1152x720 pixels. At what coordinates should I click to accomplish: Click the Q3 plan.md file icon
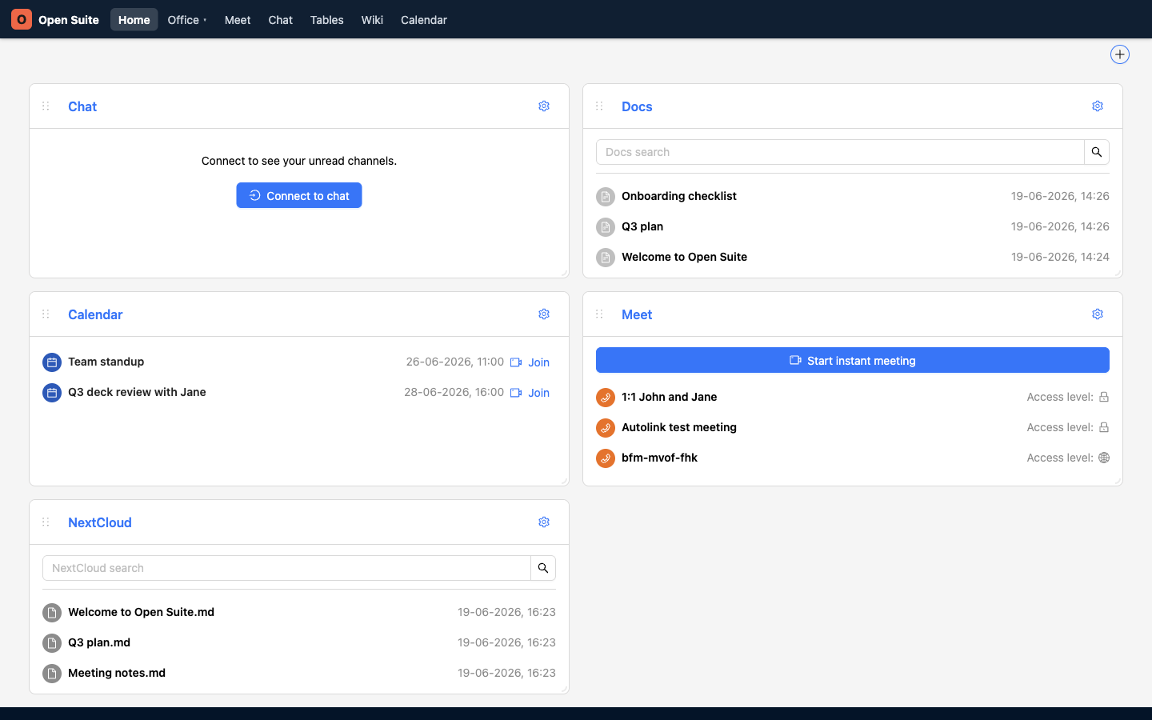coord(52,643)
